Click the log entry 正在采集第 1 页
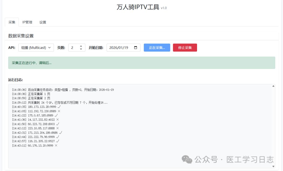 31,94
